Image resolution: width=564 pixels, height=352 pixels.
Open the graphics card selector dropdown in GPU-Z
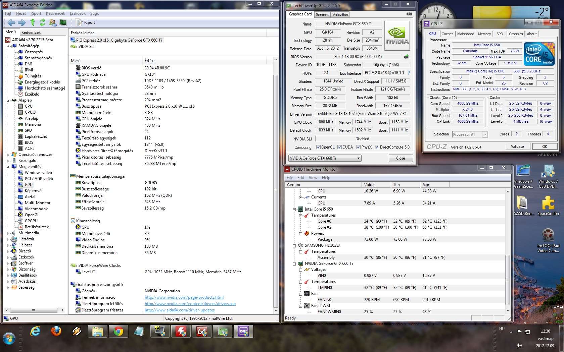(325, 158)
